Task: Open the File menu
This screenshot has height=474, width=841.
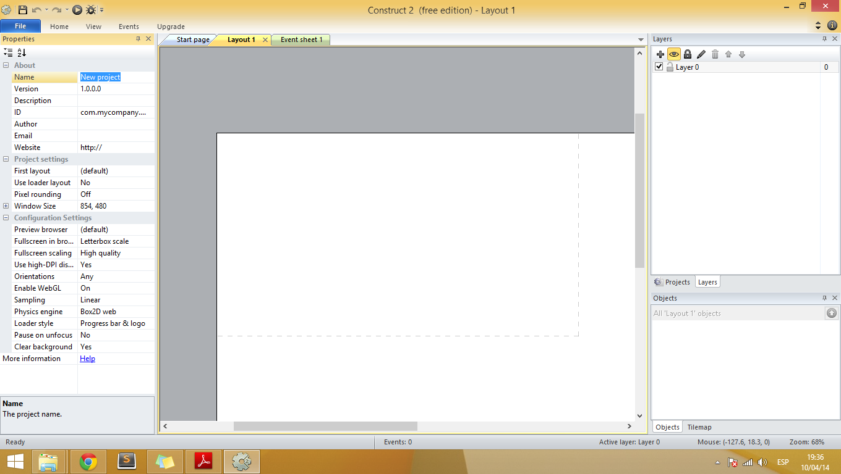Action: pyautogui.click(x=20, y=26)
